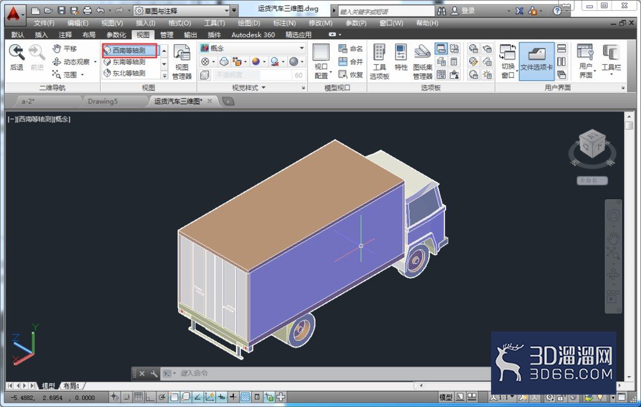
Task: Toggle transparency display in status bar
Action: click(245, 397)
